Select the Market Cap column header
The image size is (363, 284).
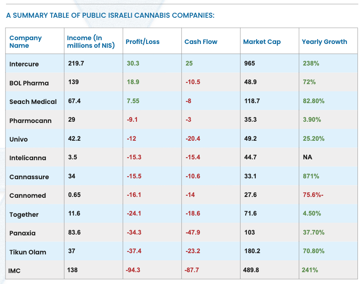(262, 41)
